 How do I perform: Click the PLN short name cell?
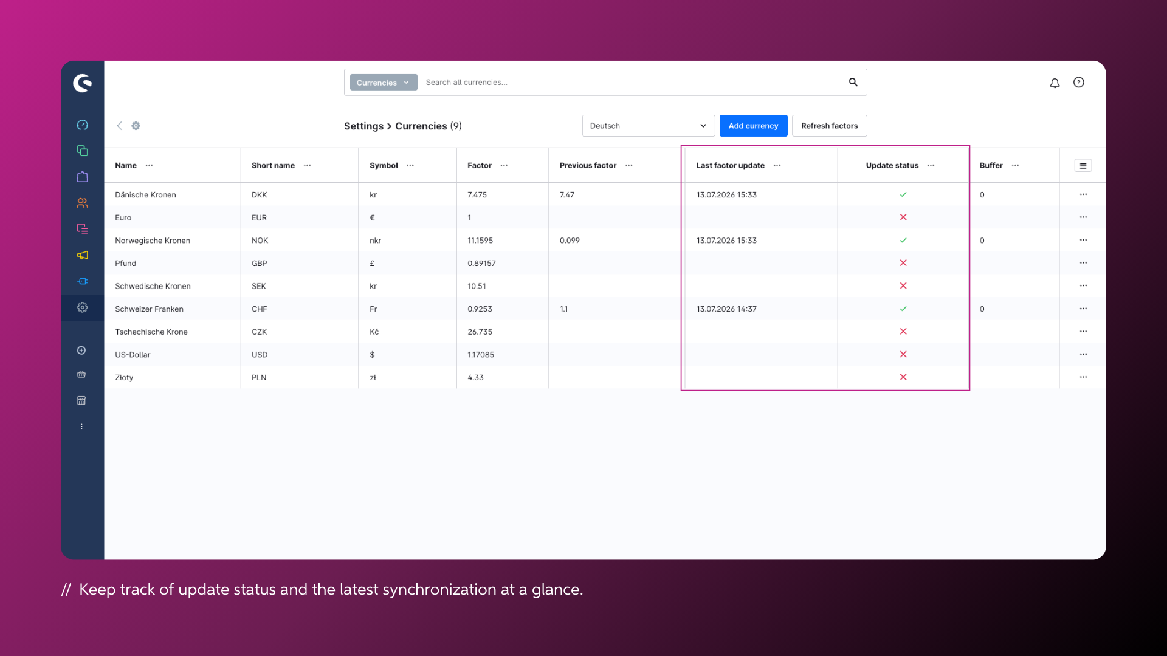[259, 378]
